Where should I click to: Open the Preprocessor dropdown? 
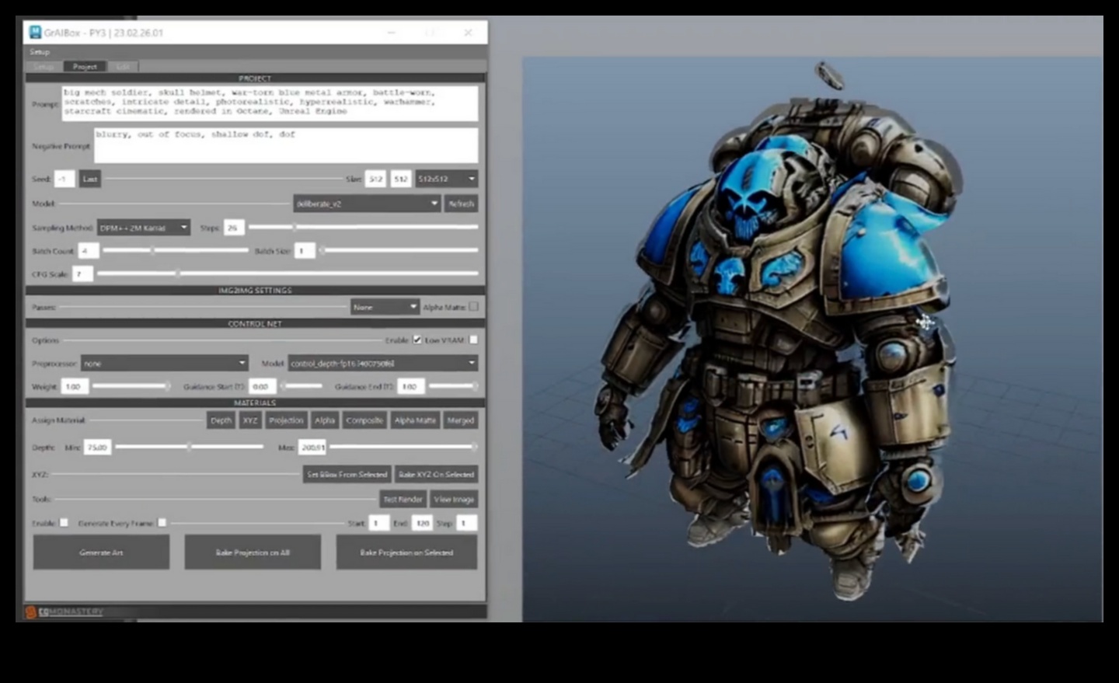[x=164, y=363]
